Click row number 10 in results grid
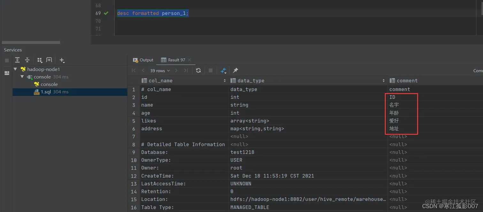483x212 pixels. tap(134, 160)
